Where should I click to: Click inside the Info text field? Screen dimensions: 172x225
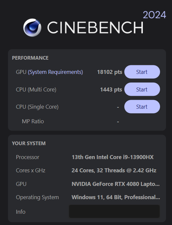114,211
